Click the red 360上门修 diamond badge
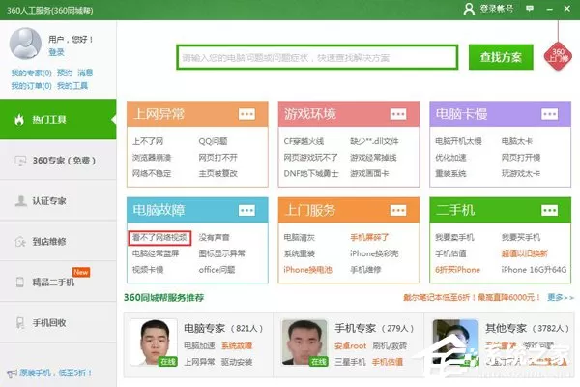580x387 pixels. 558,56
